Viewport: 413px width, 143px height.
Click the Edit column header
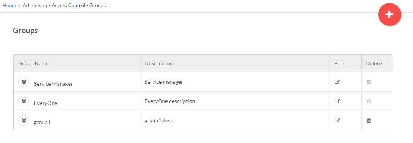click(x=339, y=63)
